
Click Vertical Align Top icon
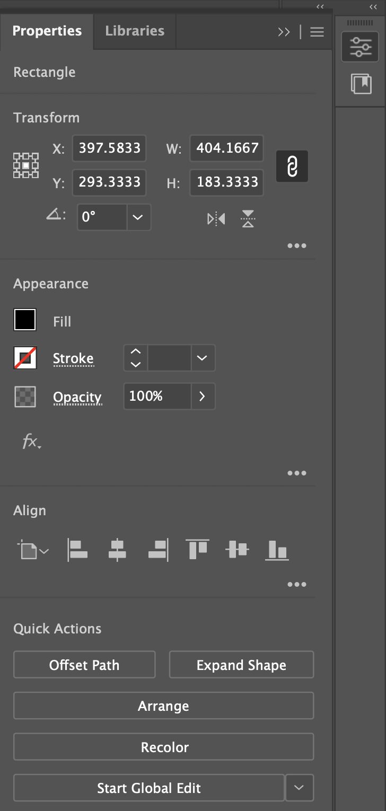[x=197, y=550]
